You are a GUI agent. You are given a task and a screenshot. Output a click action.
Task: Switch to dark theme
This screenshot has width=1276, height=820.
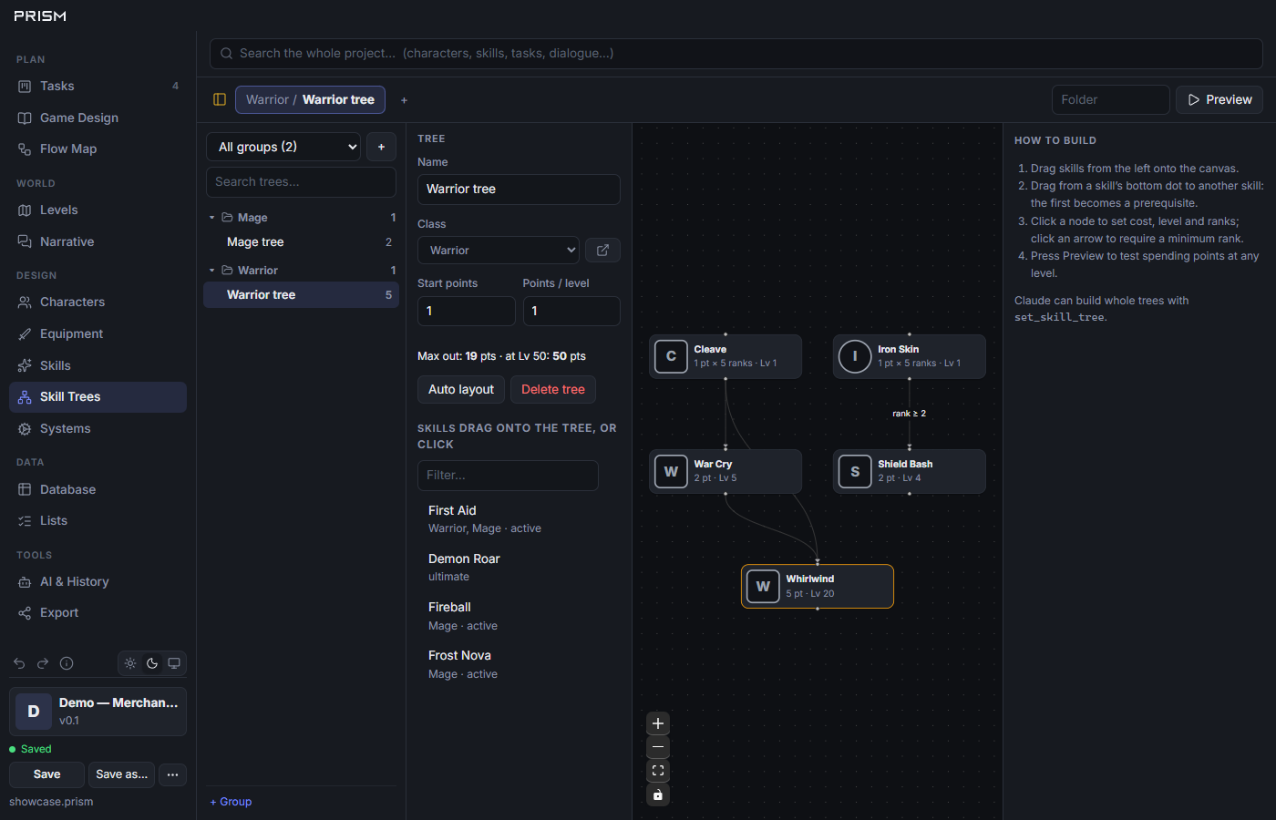tap(152, 663)
